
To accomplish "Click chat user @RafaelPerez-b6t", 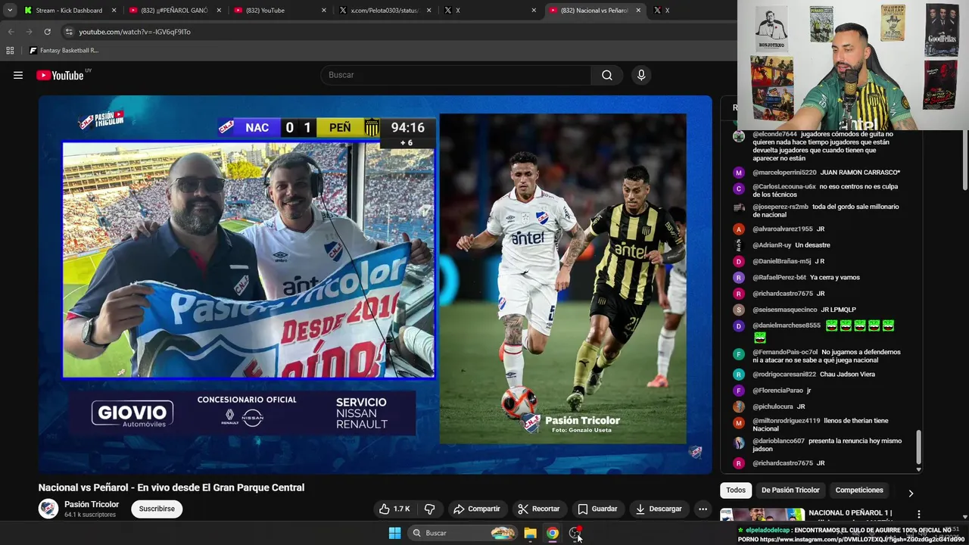I will [x=779, y=277].
